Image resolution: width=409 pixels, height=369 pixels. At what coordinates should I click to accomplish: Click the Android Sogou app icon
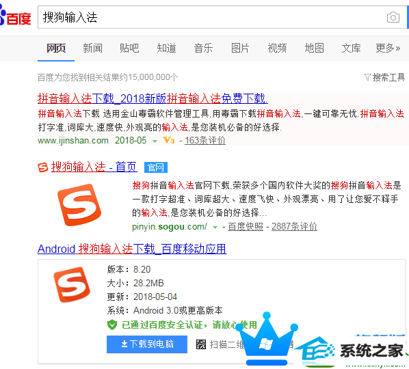[72, 284]
